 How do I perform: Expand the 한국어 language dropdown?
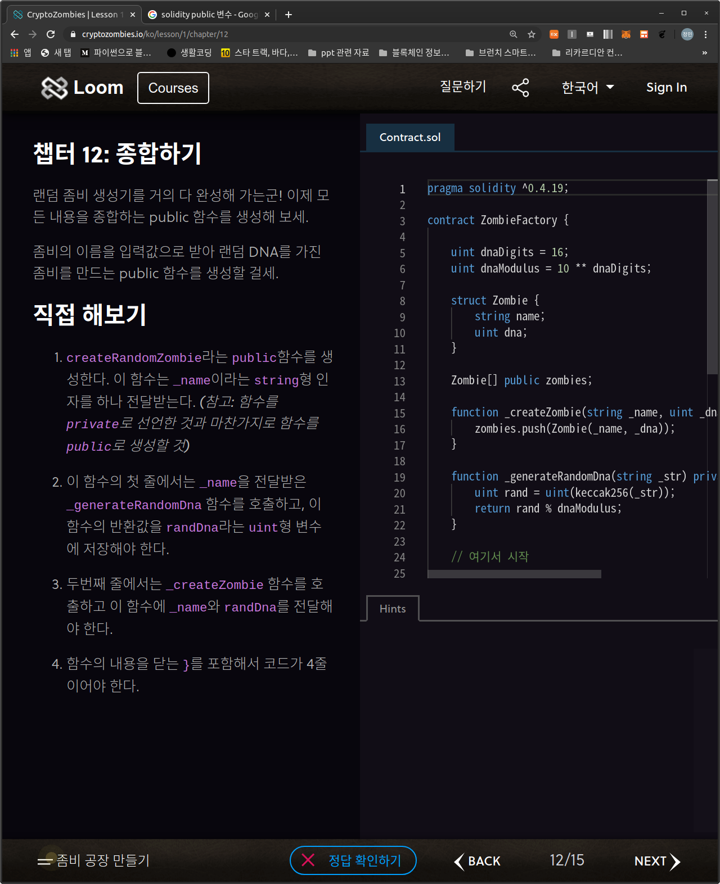point(588,88)
